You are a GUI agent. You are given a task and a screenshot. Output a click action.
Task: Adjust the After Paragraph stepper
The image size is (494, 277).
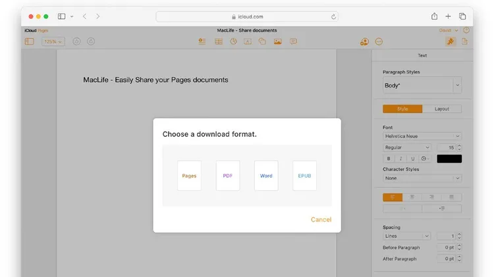click(459, 259)
